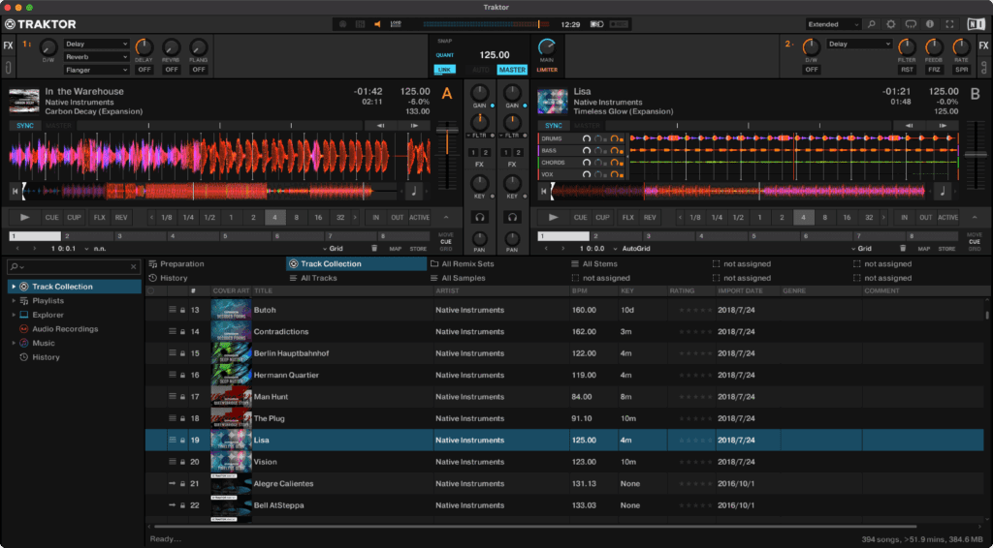
Task: Toggle SYNC on Deck B
Action: coord(554,126)
